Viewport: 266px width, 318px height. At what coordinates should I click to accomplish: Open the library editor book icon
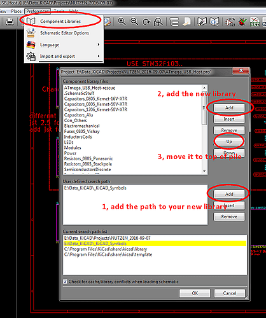(x=202, y=22)
